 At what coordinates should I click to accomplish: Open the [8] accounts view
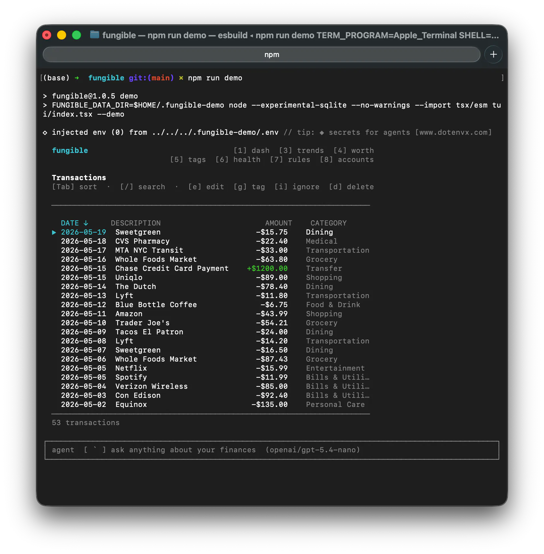coord(347,160)
